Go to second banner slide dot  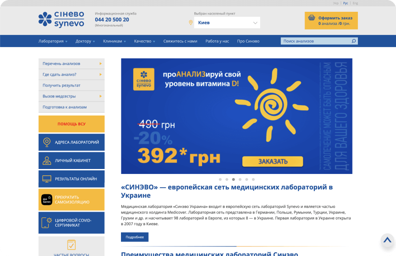[x=227, y=179]
